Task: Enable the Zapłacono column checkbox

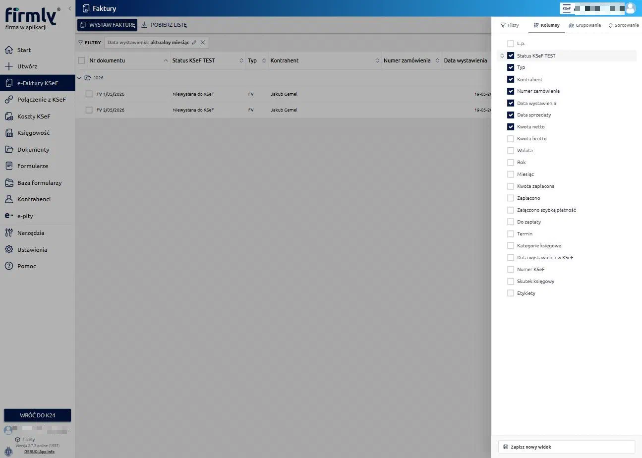Action: click(511, 198)
